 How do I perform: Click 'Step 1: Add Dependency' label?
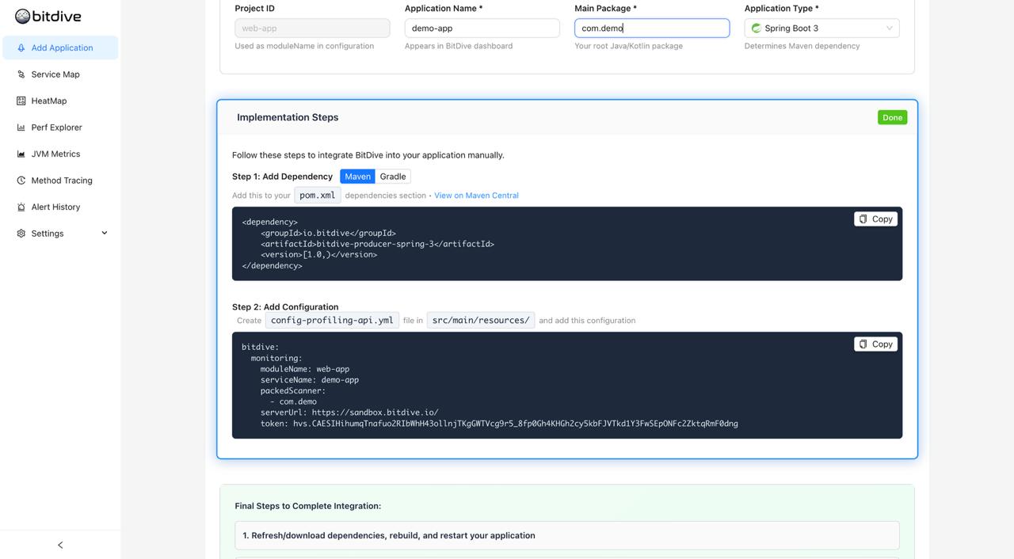(282, 177)
